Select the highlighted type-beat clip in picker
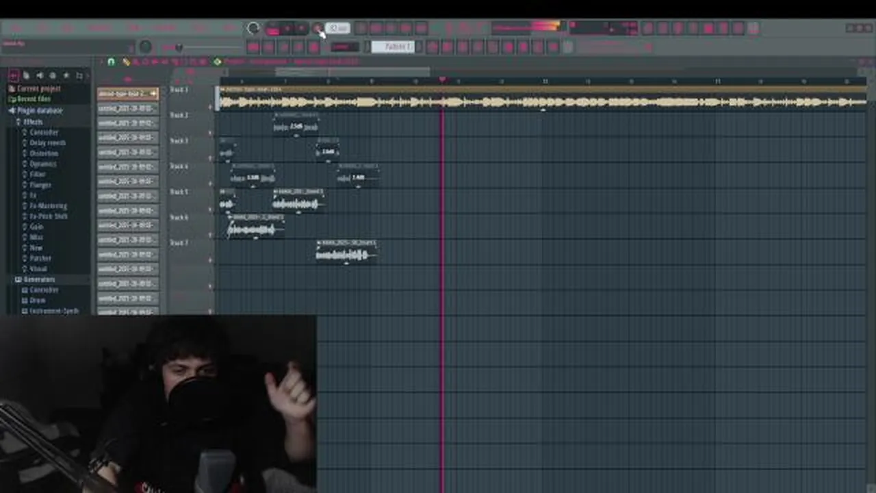The width and height of the screenshot is (876, 493). pyautogui.click(x=128, y=94)
